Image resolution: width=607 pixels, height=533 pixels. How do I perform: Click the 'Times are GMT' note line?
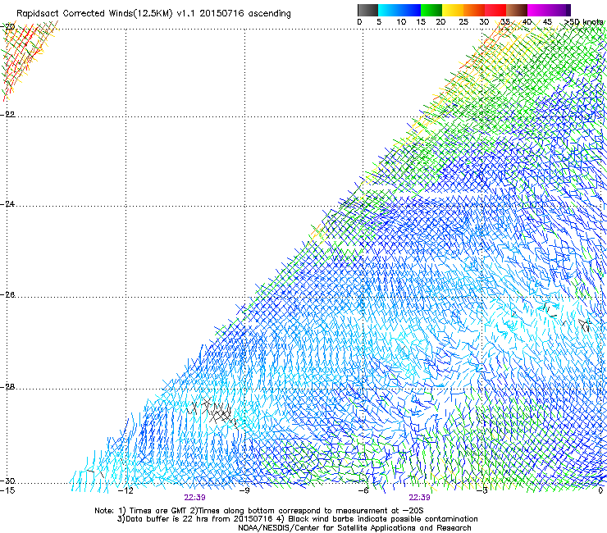point(259,511)
